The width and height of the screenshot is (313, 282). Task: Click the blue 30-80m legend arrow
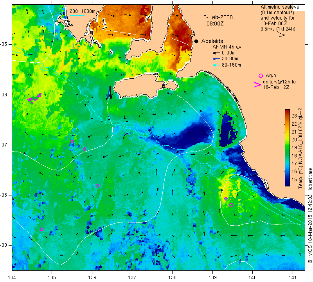pyautogui.click(x=216, y=59)
